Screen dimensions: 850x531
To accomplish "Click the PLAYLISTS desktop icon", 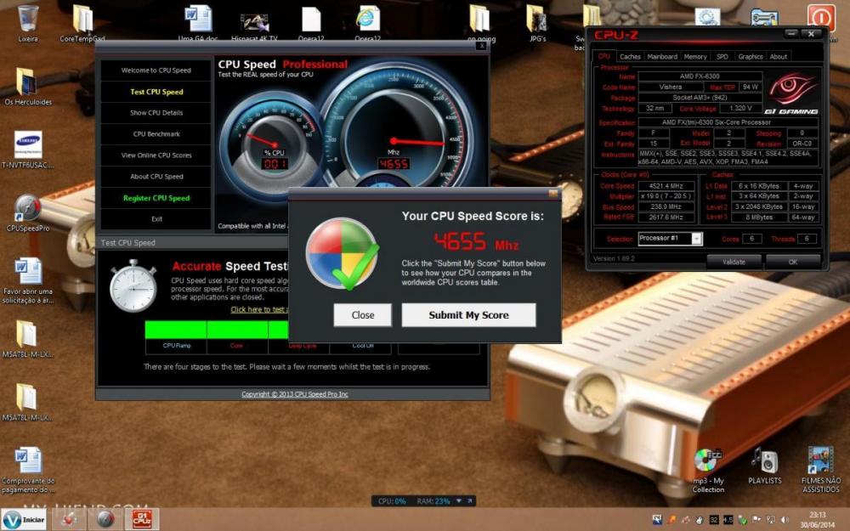I will coord(764,462).
